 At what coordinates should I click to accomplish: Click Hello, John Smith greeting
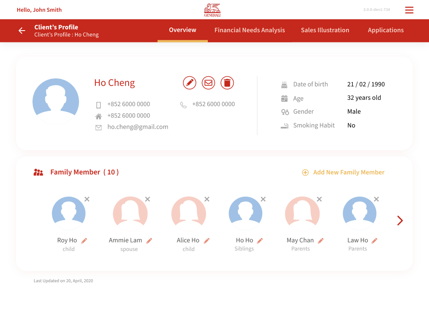coord(39,10)
